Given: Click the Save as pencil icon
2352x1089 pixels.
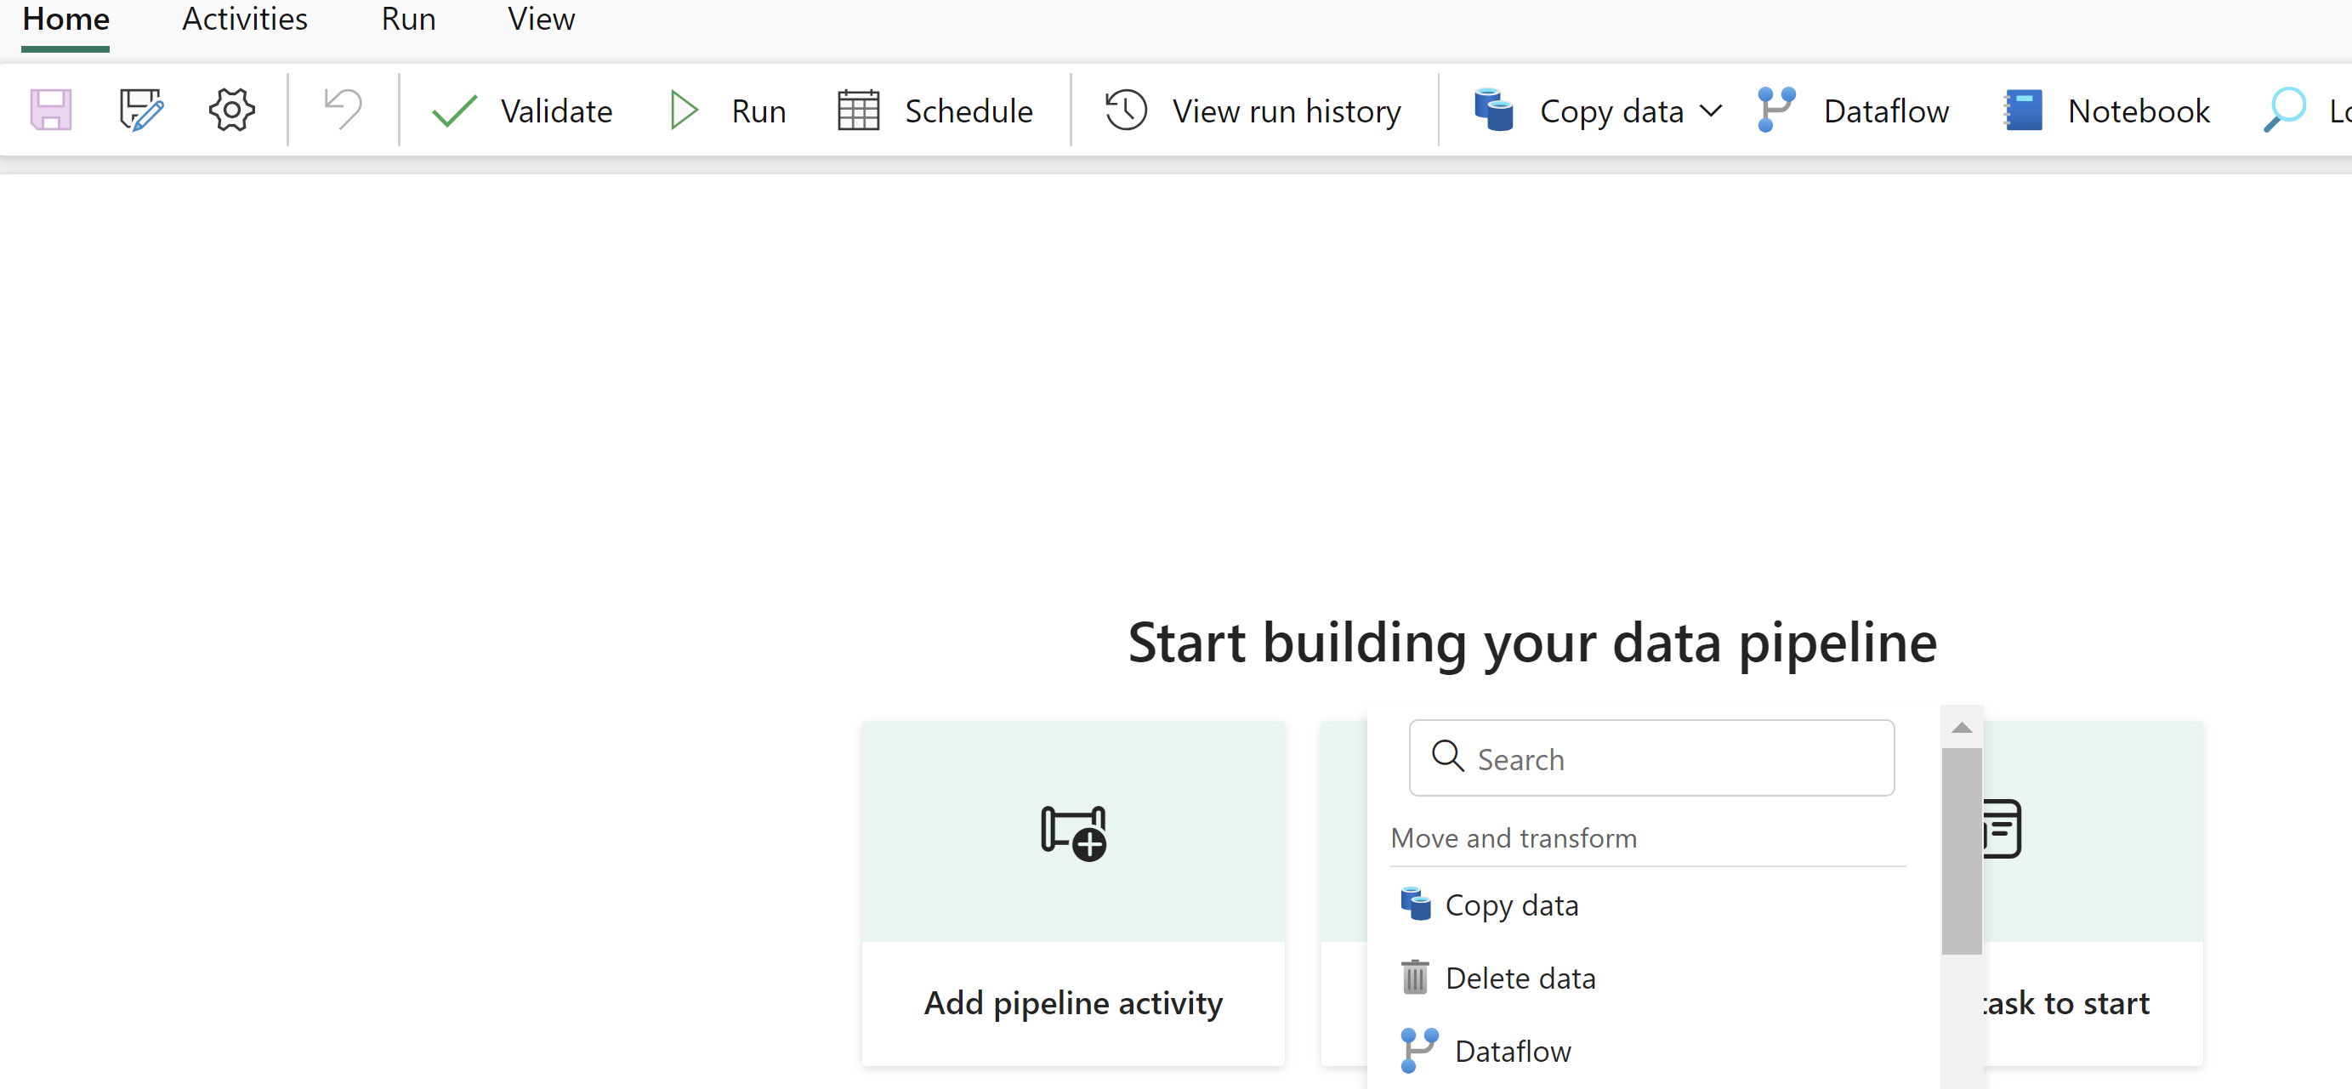Looking at the screenshot, I should click(141, 110).
